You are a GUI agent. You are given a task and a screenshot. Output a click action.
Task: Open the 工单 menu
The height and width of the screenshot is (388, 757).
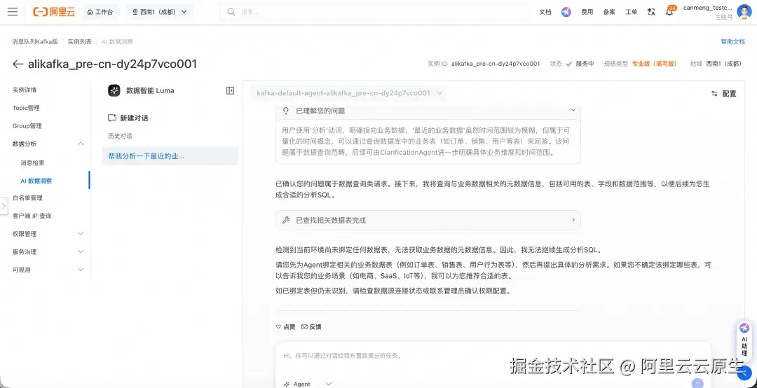[x=632, y=12]
